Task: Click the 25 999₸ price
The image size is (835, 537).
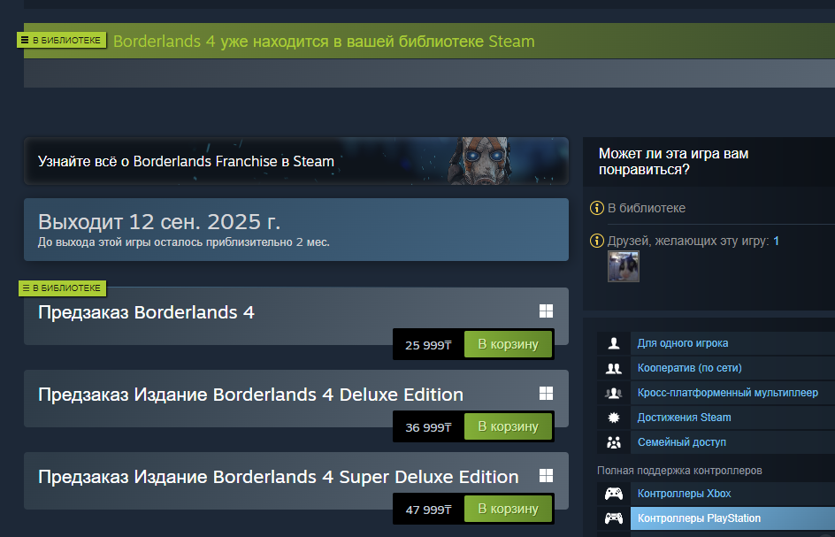Action: 428,345
